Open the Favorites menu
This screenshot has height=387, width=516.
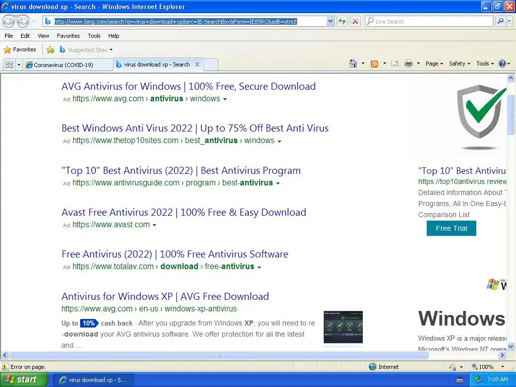(x=69, y=36)
